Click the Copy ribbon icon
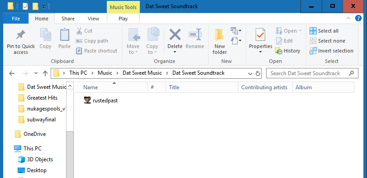367x178 pixels. click(x=45, y=35)
